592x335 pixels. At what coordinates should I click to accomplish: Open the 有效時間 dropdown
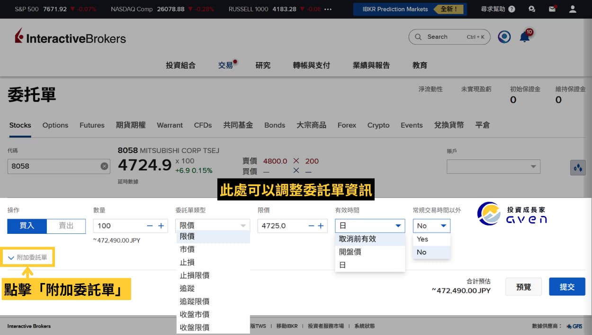pos(370,226)
